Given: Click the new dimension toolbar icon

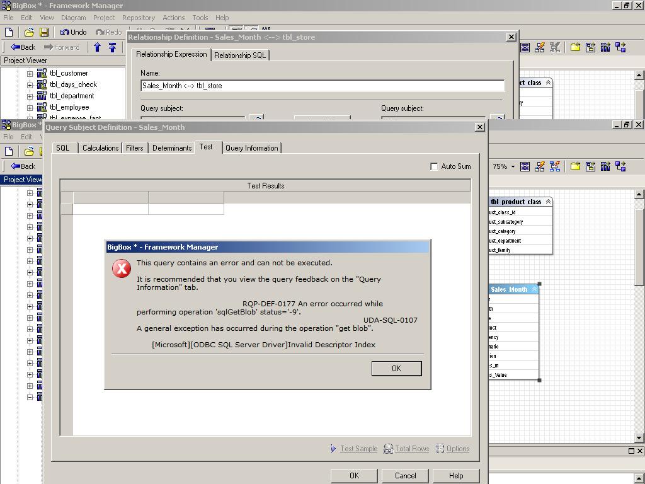Looking at the screenshot, I should tap(605, 166).
